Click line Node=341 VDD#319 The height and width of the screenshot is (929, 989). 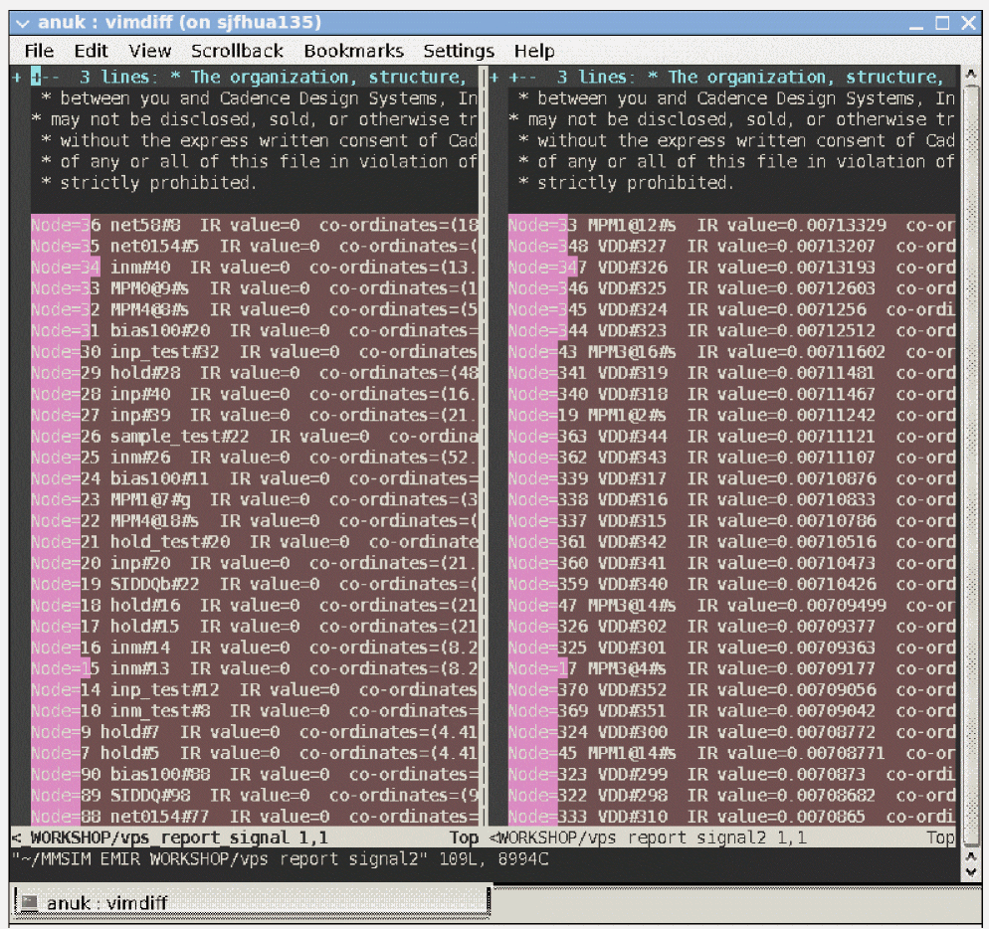pos(732,373)
